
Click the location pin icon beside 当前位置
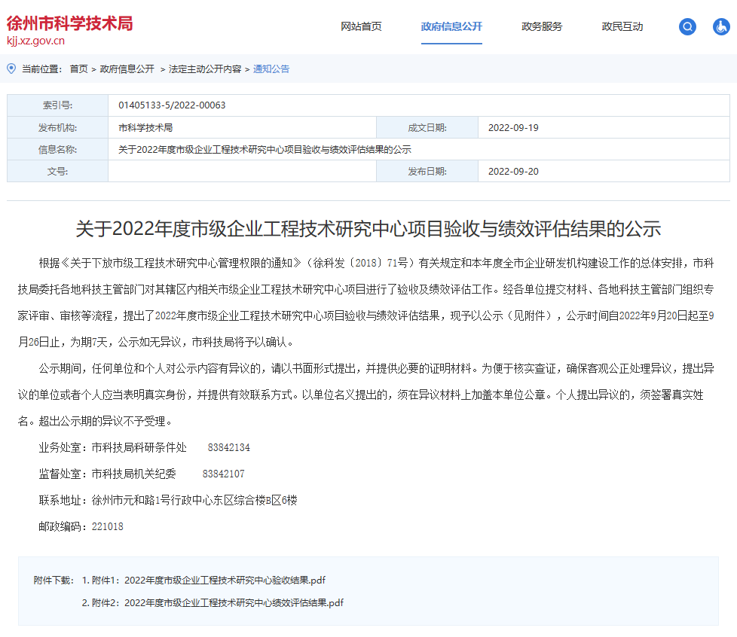(x=11, y=69)
